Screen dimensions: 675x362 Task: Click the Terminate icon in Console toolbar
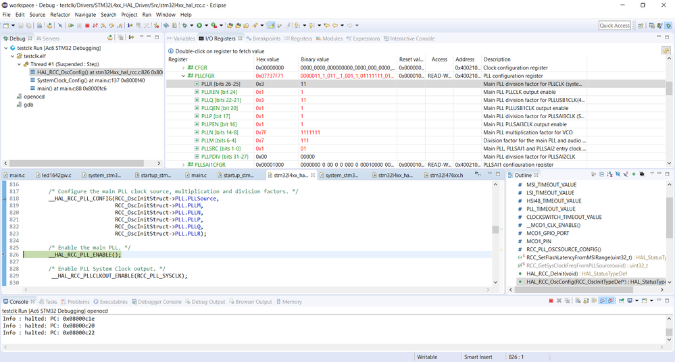551,301
